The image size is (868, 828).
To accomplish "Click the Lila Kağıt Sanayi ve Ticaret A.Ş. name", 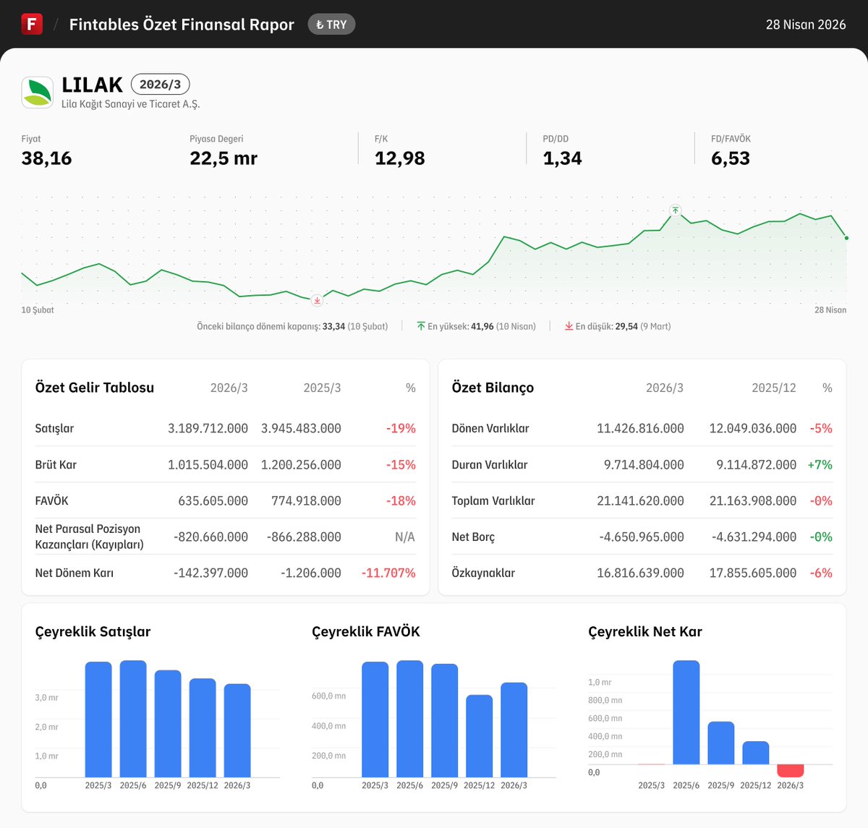I will (130, 104).
